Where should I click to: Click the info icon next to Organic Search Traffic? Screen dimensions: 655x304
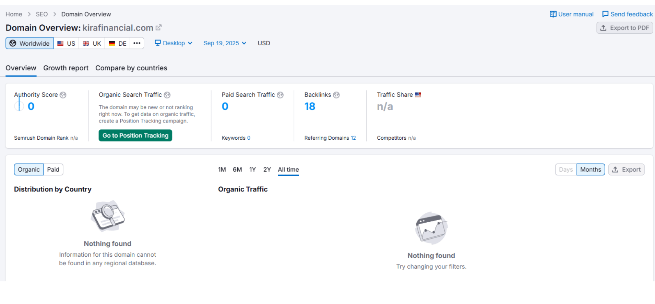click(167, 95)
